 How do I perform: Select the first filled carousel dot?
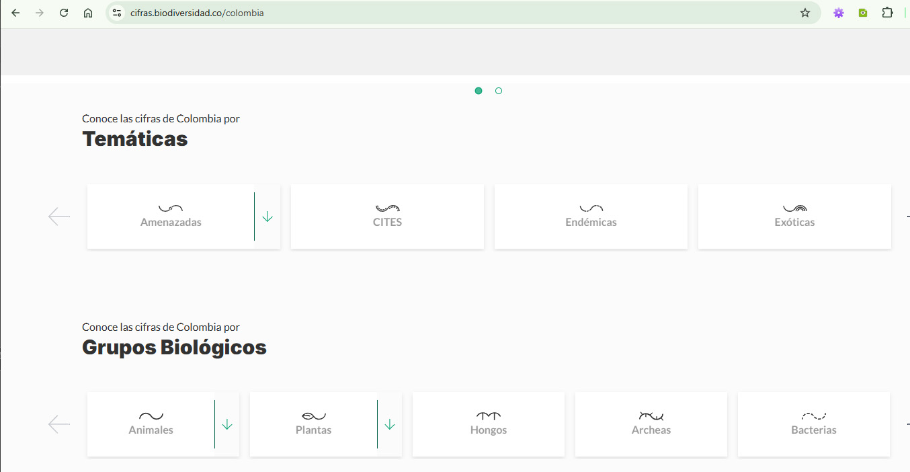click(x=479, y=91)
